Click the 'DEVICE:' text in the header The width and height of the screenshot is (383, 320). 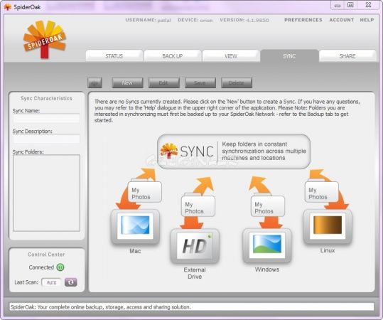(x=188, y=20)
